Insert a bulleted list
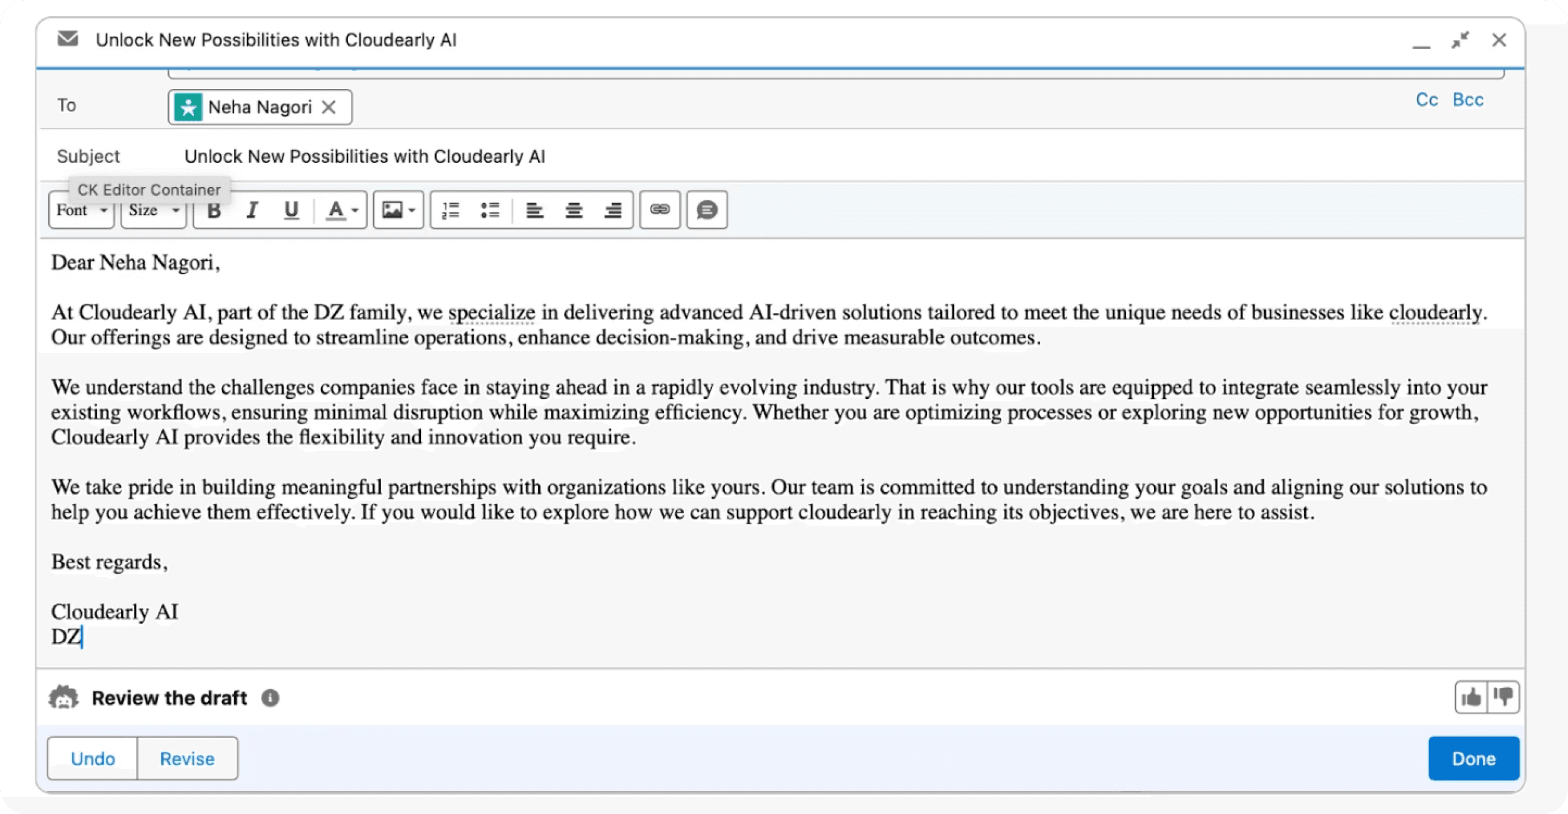 pos(490,211)
